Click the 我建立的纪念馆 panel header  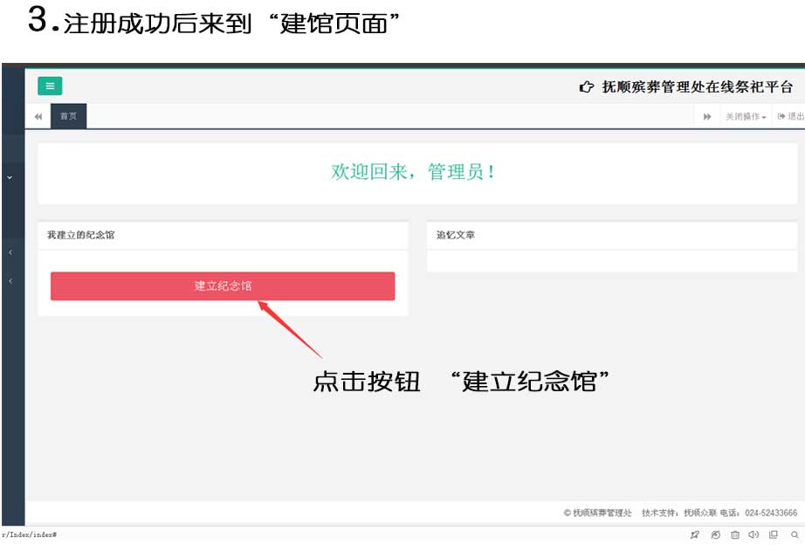[81, 235]
